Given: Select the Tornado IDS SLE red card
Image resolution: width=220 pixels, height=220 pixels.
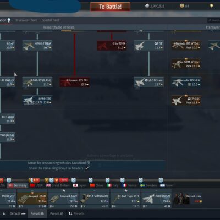Looking at the screenshot, I should pos(74,82).
